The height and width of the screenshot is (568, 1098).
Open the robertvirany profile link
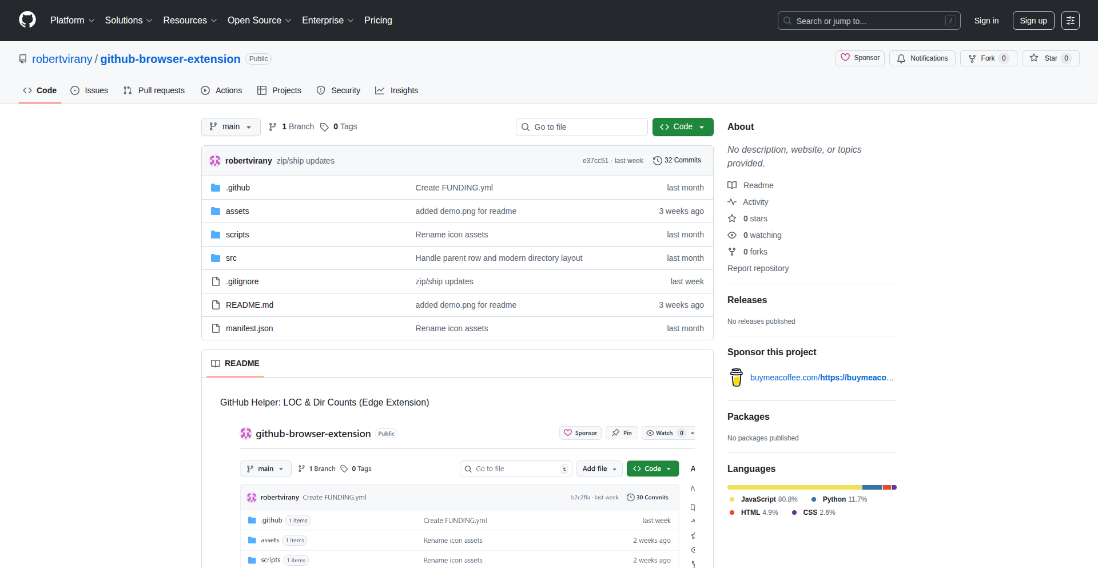pos(62,58)
